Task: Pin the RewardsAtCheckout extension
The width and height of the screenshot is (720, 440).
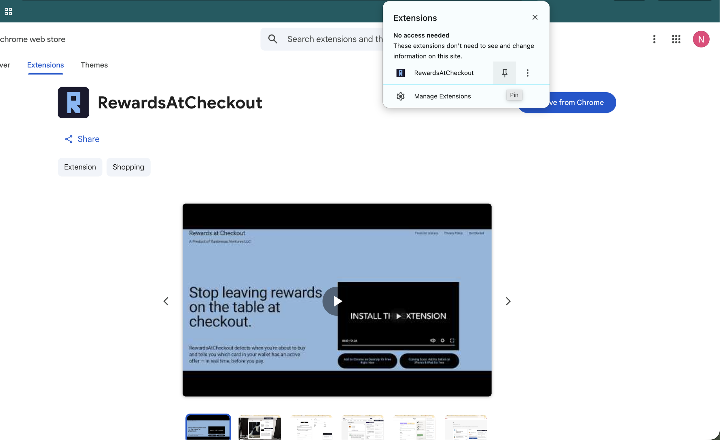Action: [504, 73]
